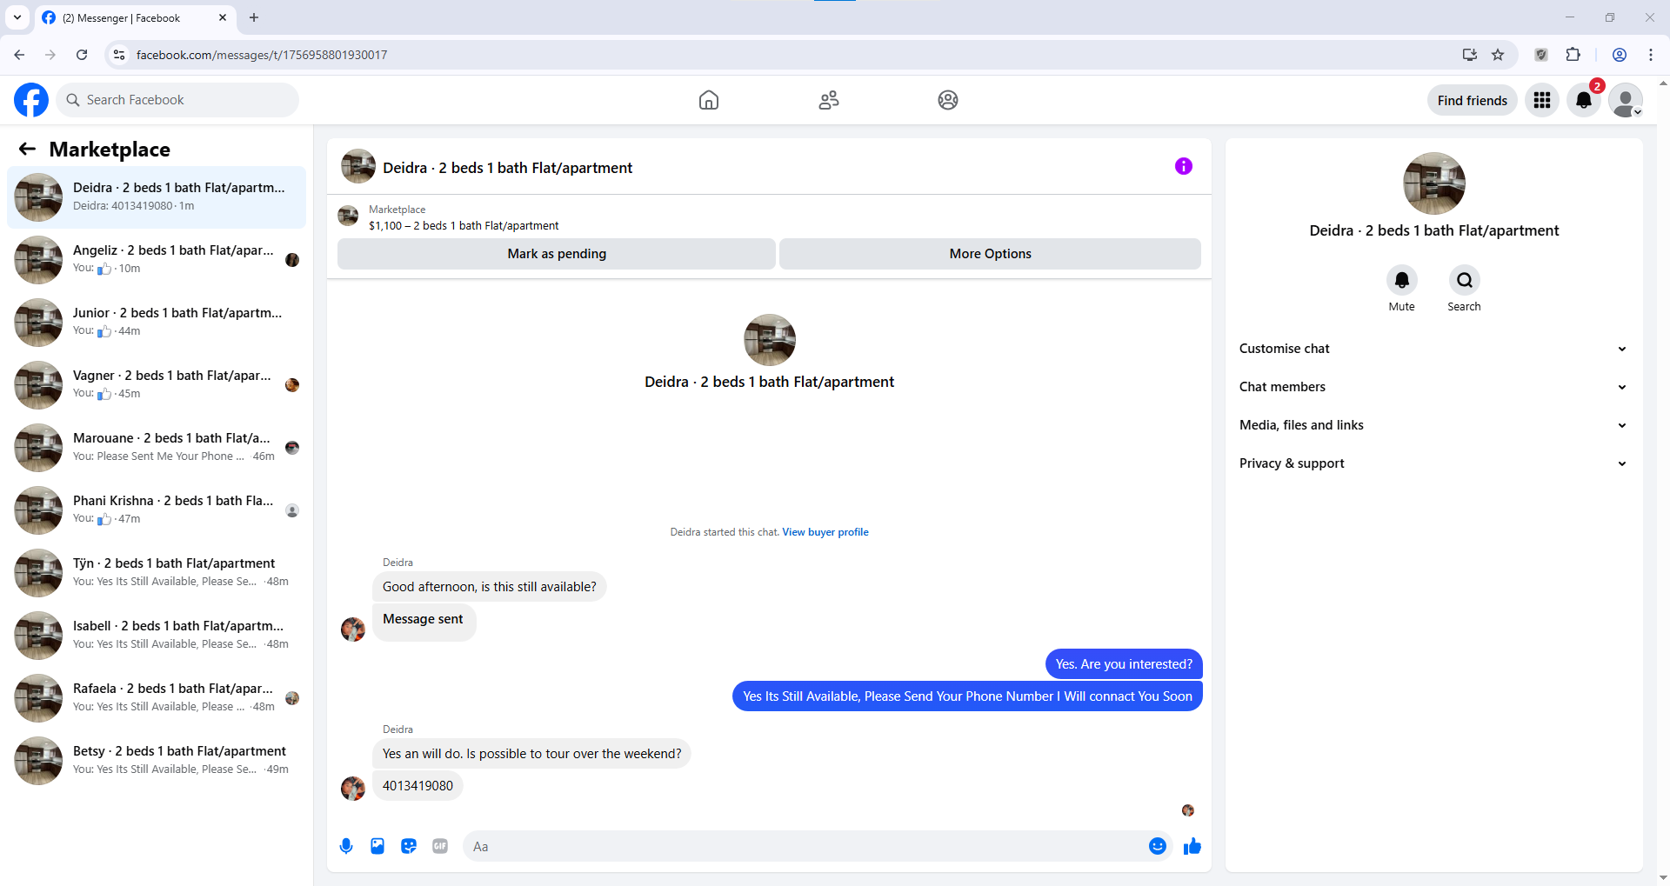Open Rafaela conversation in list
This screenshot has width=1670, height=886.
[x=157, y=698]
